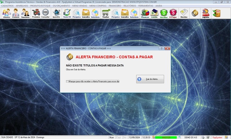Screen dimensions: 231x139
Task: Click the green Receber icon
Action: tap(164, 13)
